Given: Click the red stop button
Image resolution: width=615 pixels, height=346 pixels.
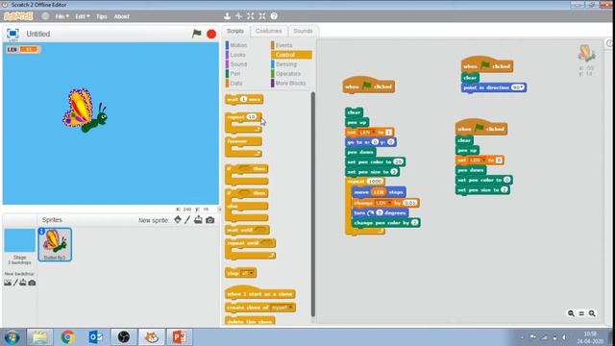Looking at the screenshot, I should click(211, 35).
